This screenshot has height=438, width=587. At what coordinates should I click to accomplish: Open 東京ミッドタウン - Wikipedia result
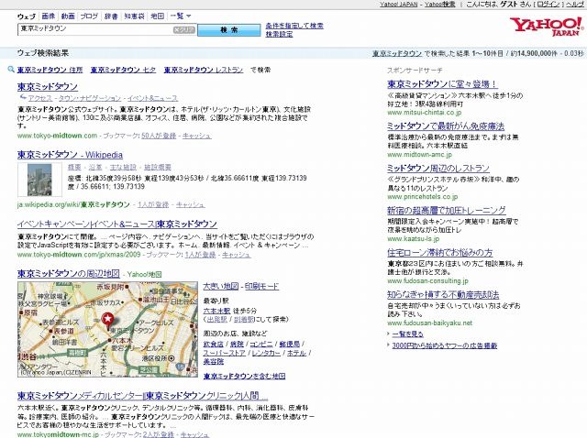click(70, 155)
